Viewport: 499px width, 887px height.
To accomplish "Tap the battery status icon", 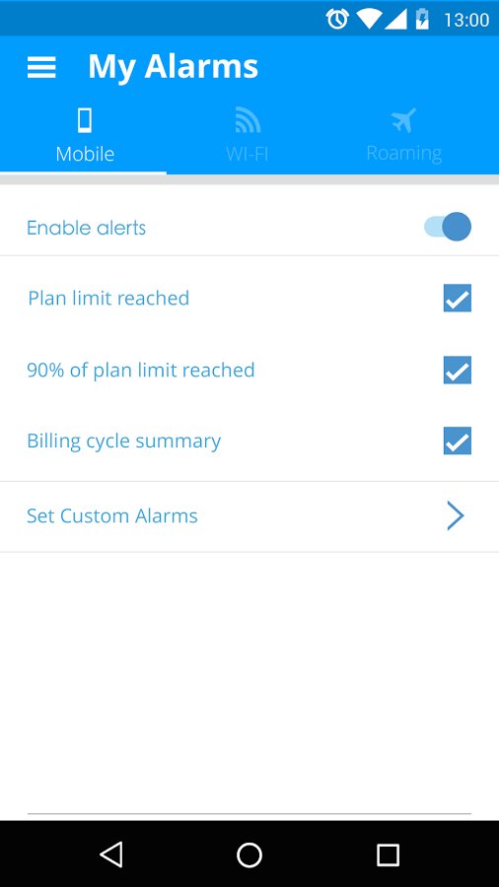I will [422, 19].
